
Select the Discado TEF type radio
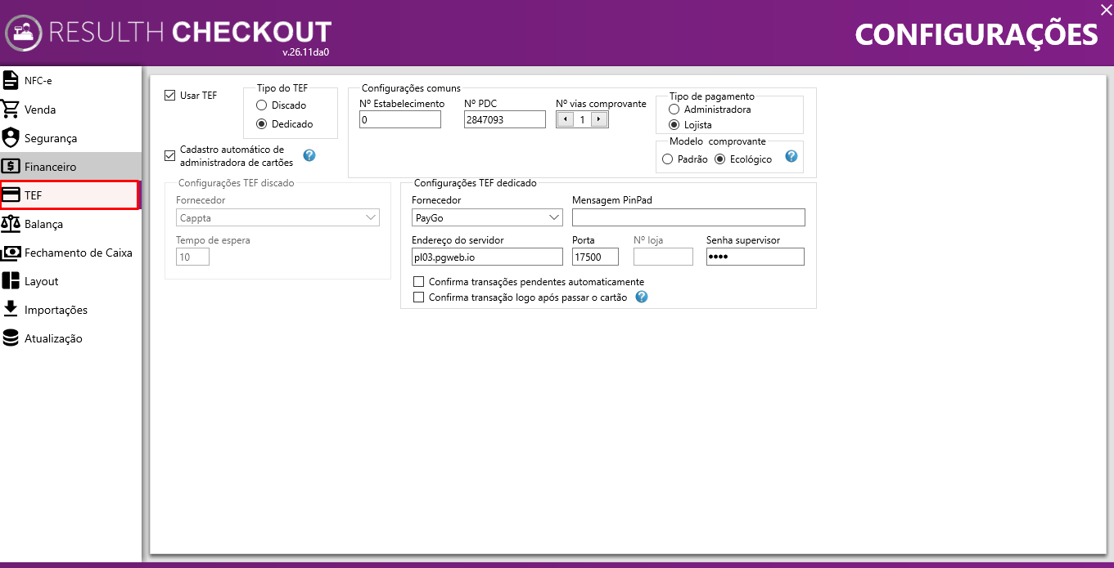[262, 105]
